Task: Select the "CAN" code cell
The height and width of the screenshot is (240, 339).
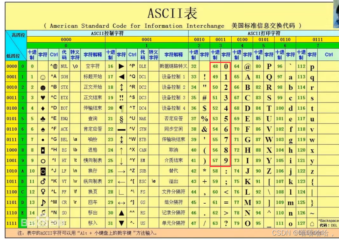Action: (x=143, y=150)
